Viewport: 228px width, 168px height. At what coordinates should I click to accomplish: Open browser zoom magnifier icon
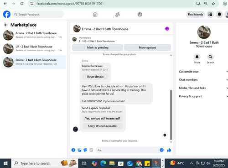tap(206, 4)
